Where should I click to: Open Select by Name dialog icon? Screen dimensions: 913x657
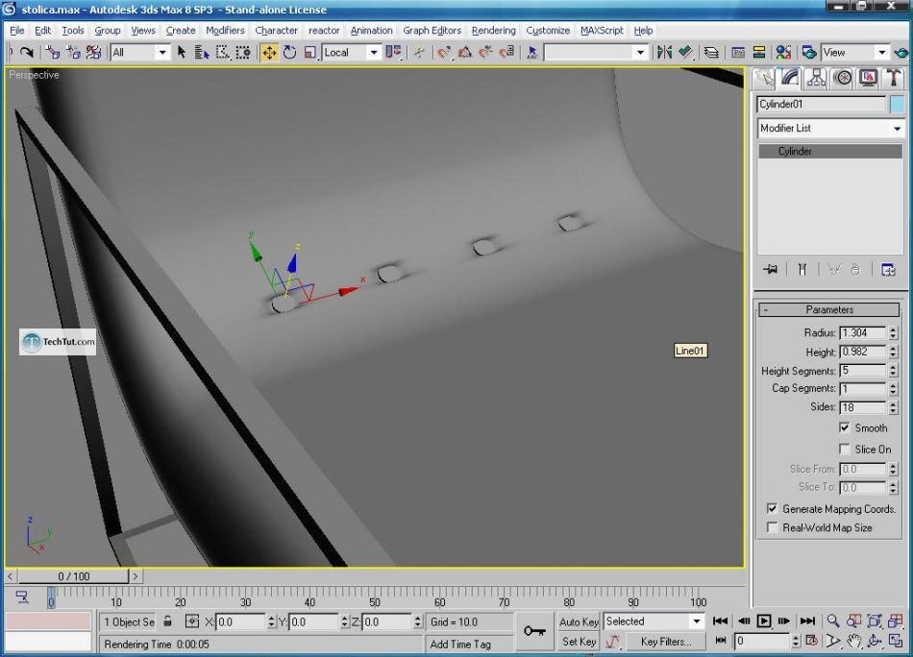[x=202, y=53]
